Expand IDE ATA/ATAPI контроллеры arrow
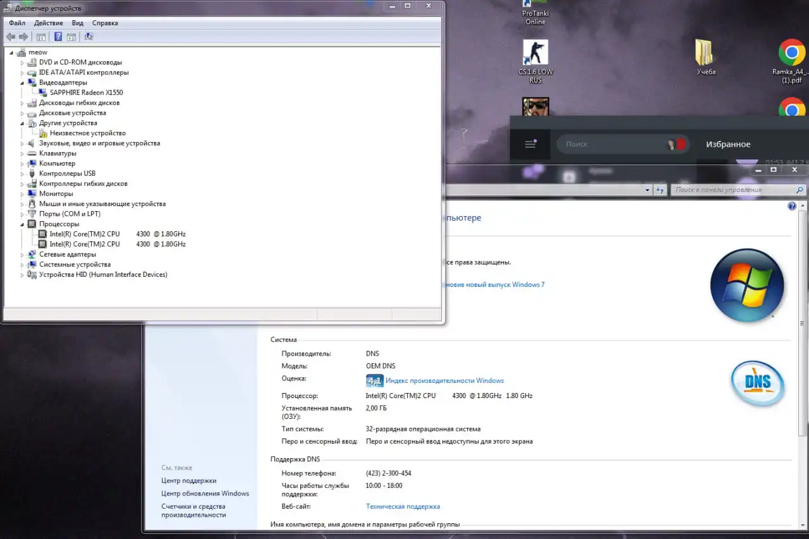This screenshot has height=539, width=809. point(23,73)
